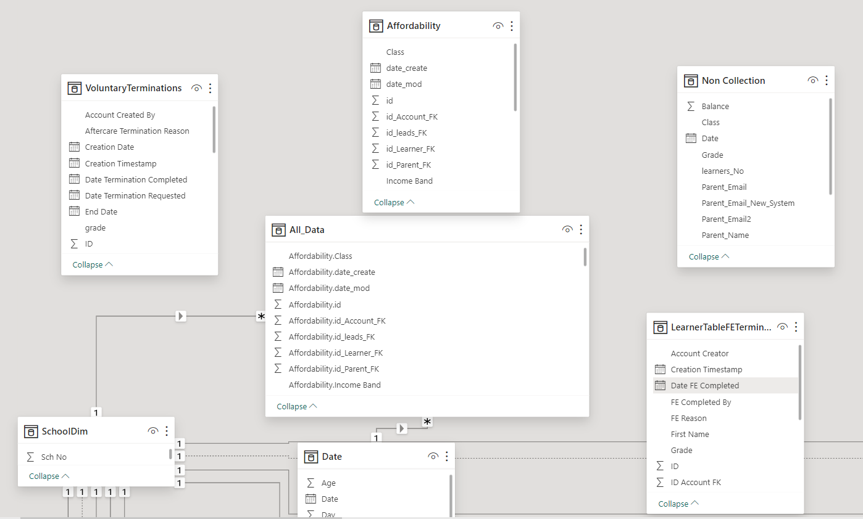
Task: Click the Affordability table vertical scrollbar
Action: 515,77
